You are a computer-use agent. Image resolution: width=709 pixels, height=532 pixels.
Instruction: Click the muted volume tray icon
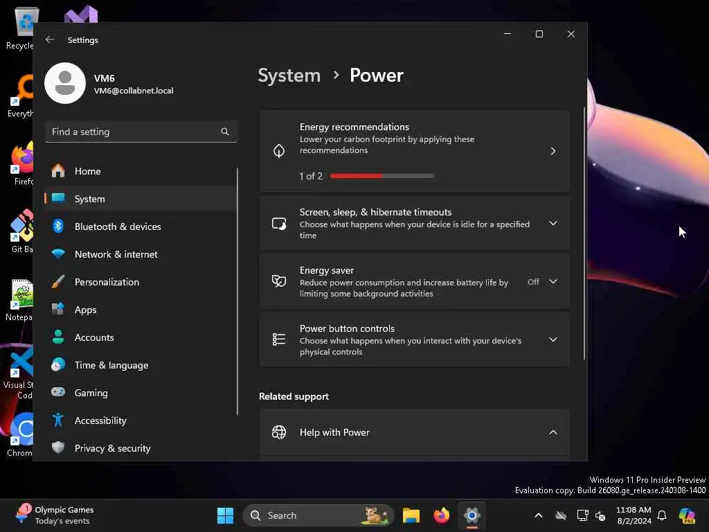600,515
